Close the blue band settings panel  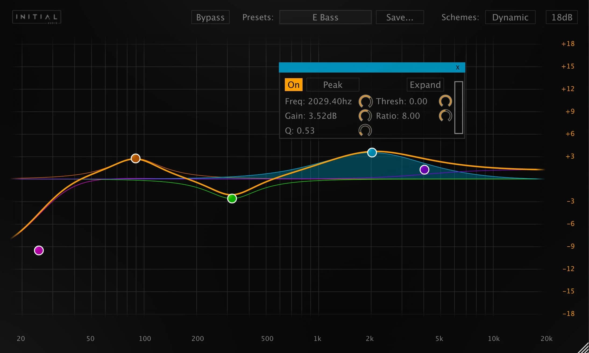click(457, 67)
